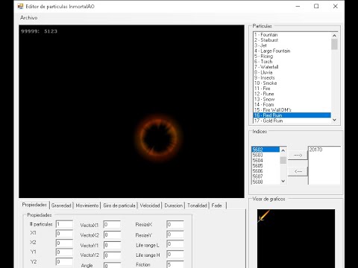Screen dimensions: 358x268
Task: Open the Duracion tab
Action: tap(173, 205)
